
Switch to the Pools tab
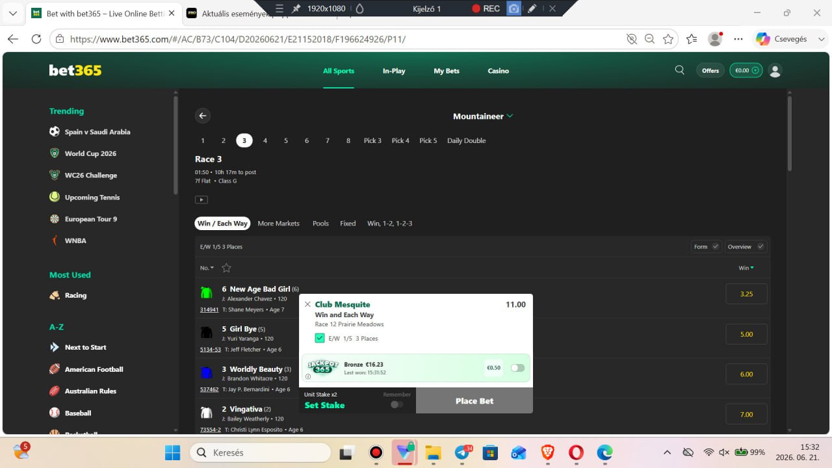320,224
